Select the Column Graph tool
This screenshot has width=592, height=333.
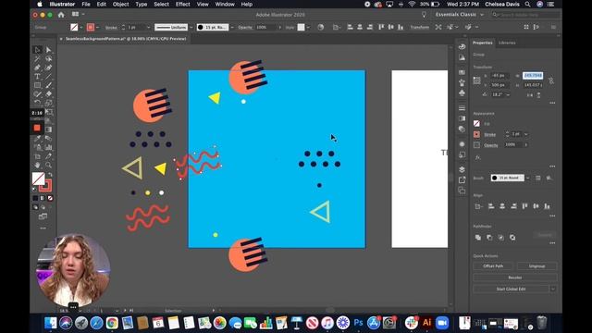click(x=49, y=147)
